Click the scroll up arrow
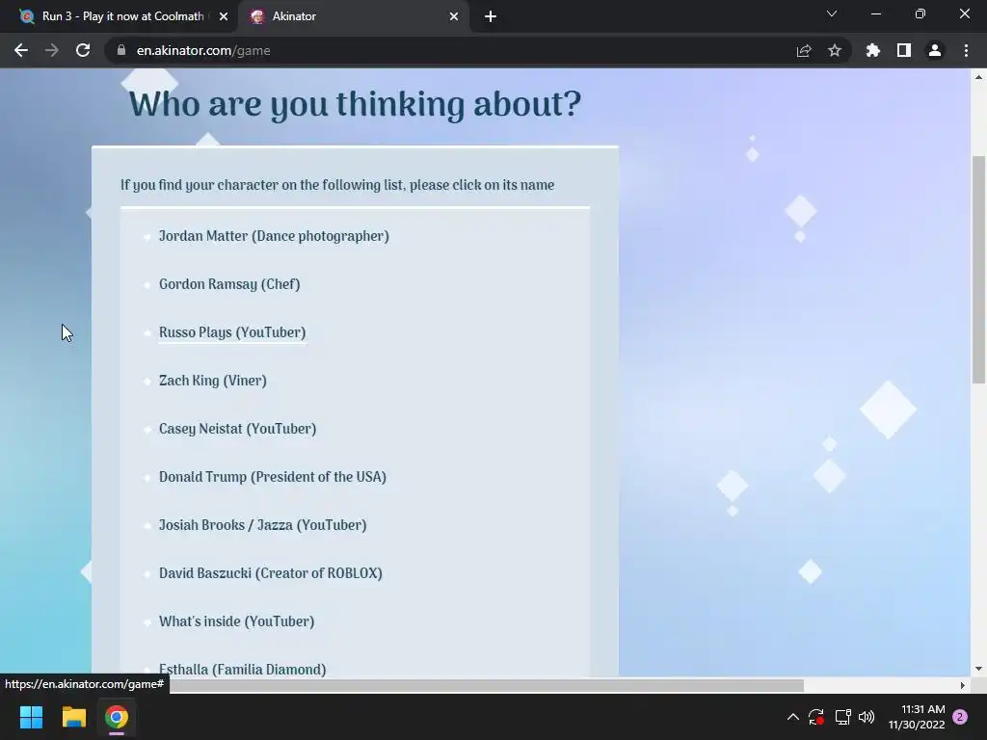This screenshot has height=740, width=987. point(978,77)
